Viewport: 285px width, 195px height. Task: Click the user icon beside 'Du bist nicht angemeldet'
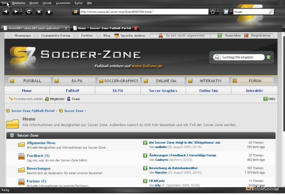pyautogui.click(x=161, y=36)
